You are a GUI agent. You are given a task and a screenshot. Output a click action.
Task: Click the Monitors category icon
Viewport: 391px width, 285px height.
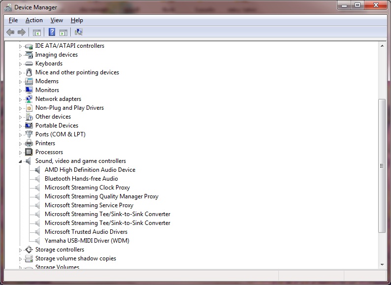[29, 90]
